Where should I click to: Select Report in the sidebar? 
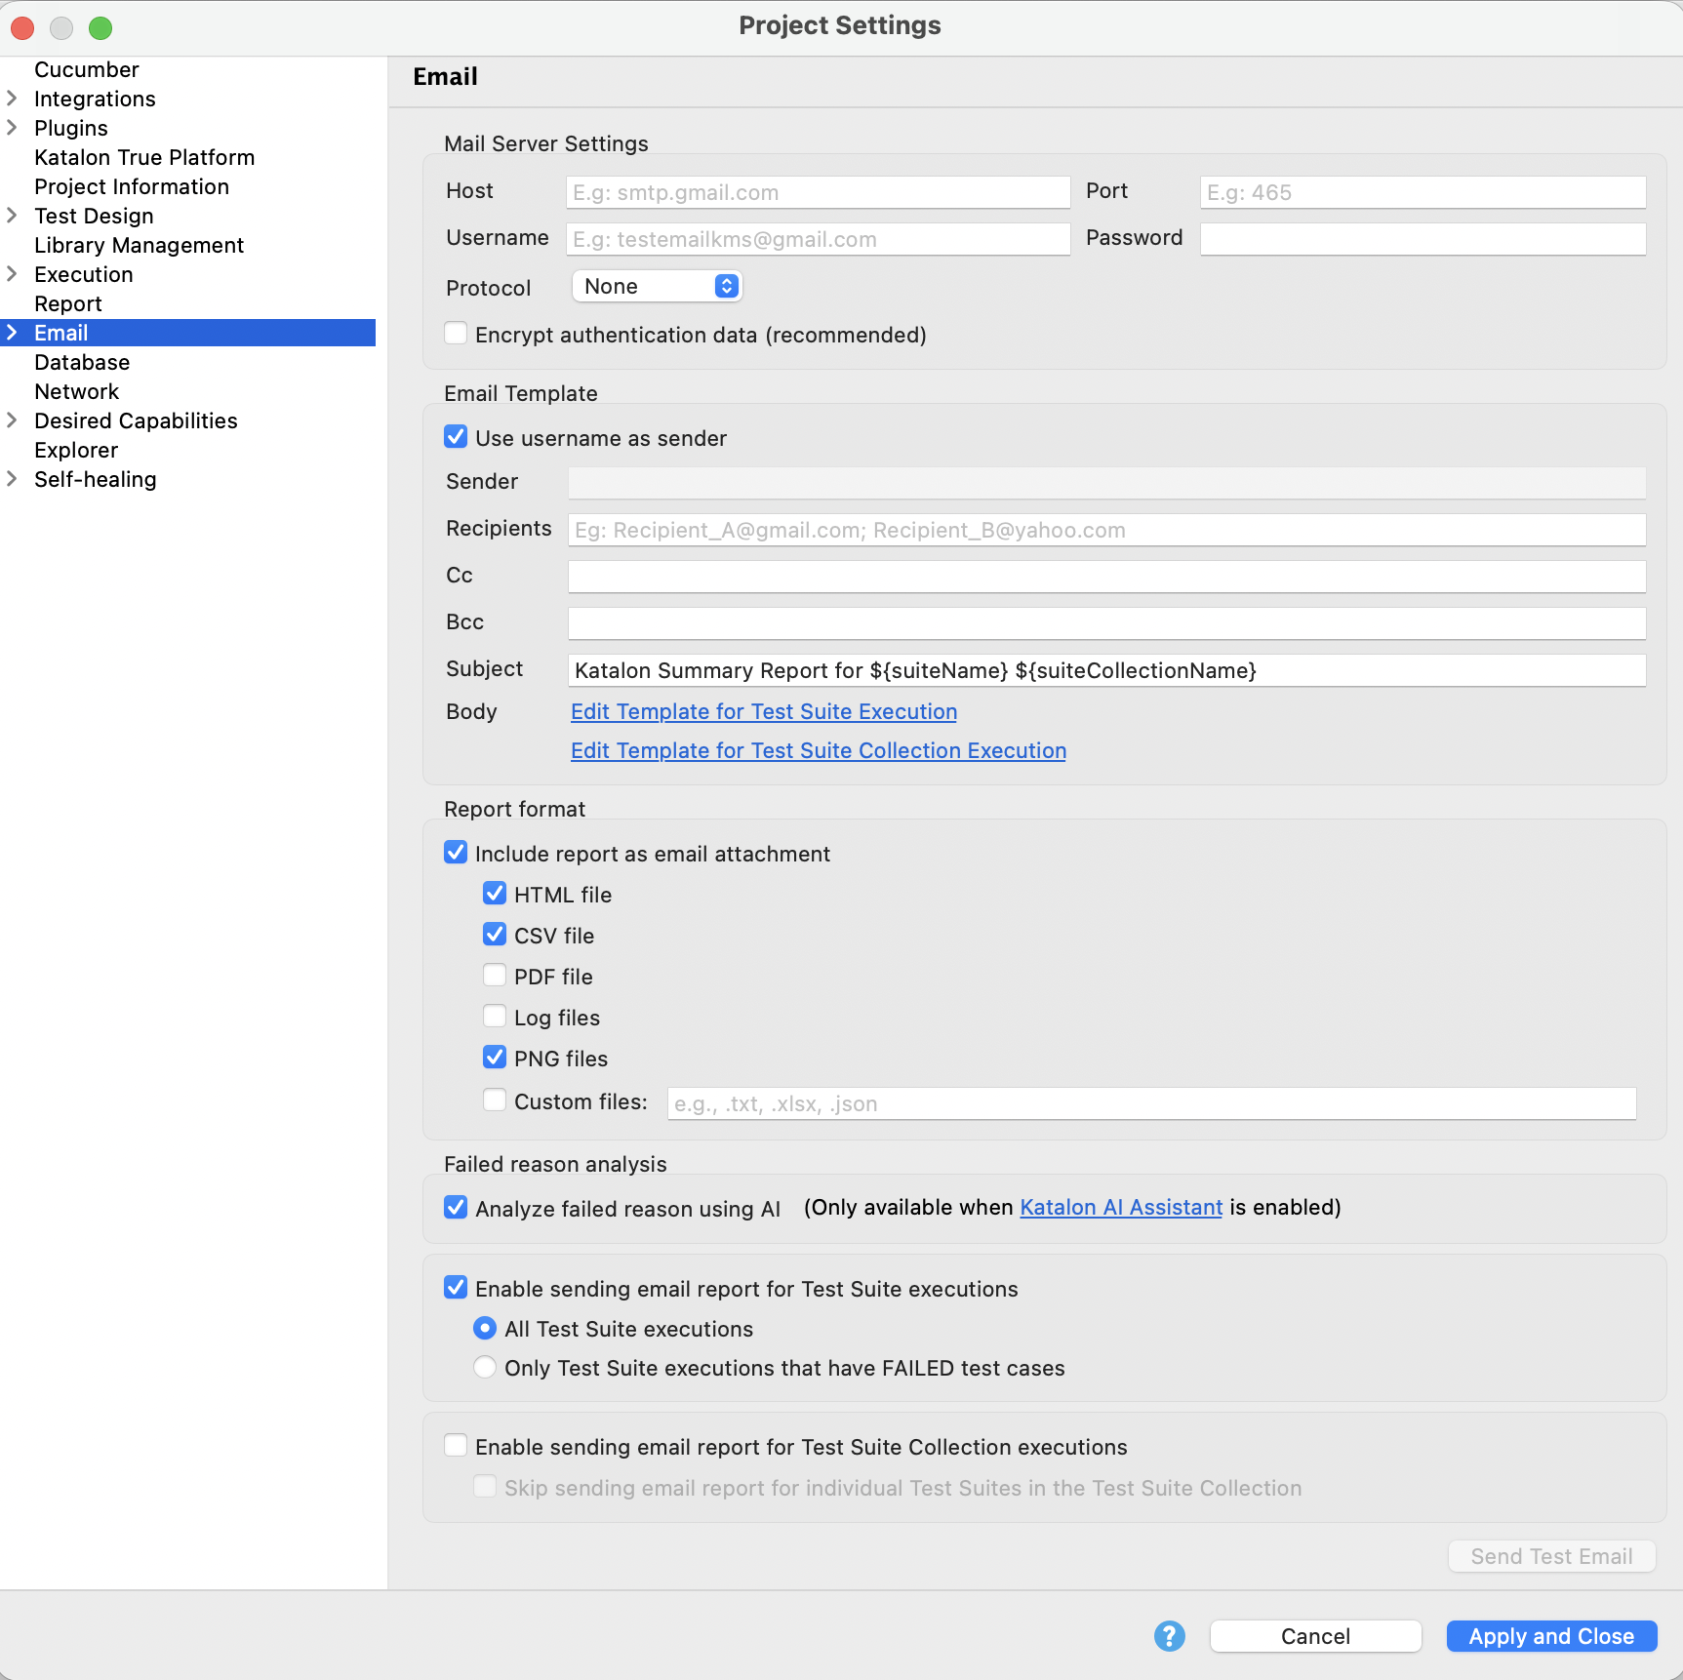[68, 303]
